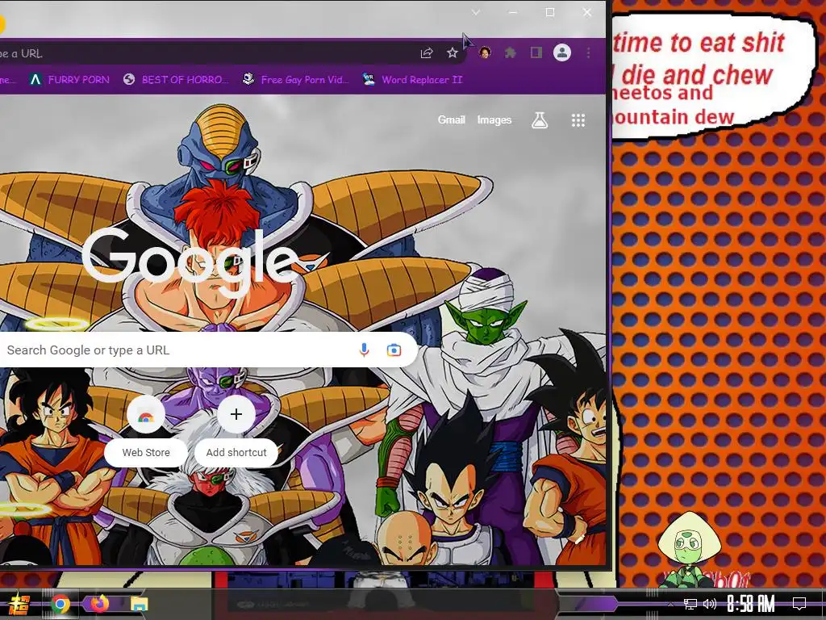
Task: Open File Explorer from the taskbar
Action: tap(139, 604)
